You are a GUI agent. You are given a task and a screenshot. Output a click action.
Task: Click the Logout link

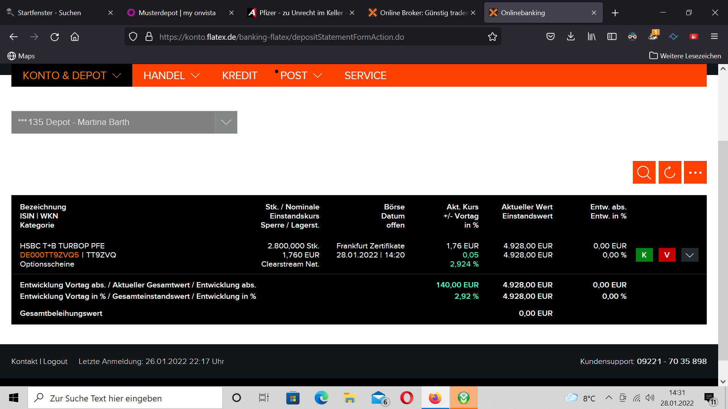point(55,361)
